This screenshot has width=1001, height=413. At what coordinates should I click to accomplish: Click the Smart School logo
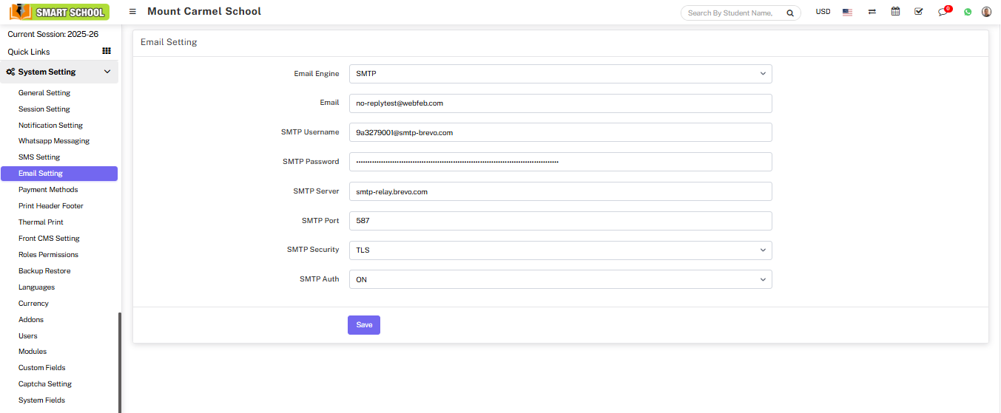click(59, 12)
